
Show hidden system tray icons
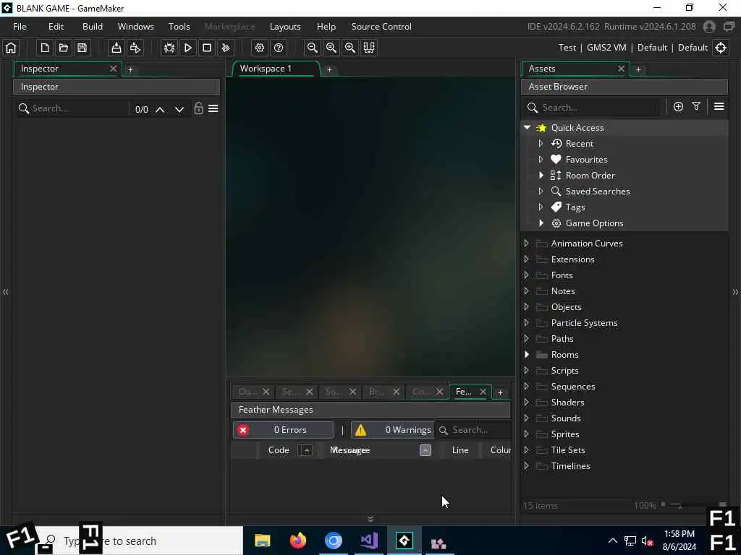pos(612,541)
